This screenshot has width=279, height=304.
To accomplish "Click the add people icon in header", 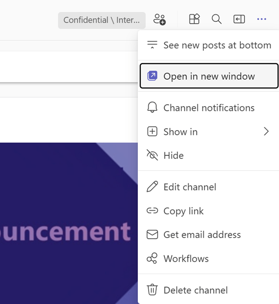I will point(160,19).
